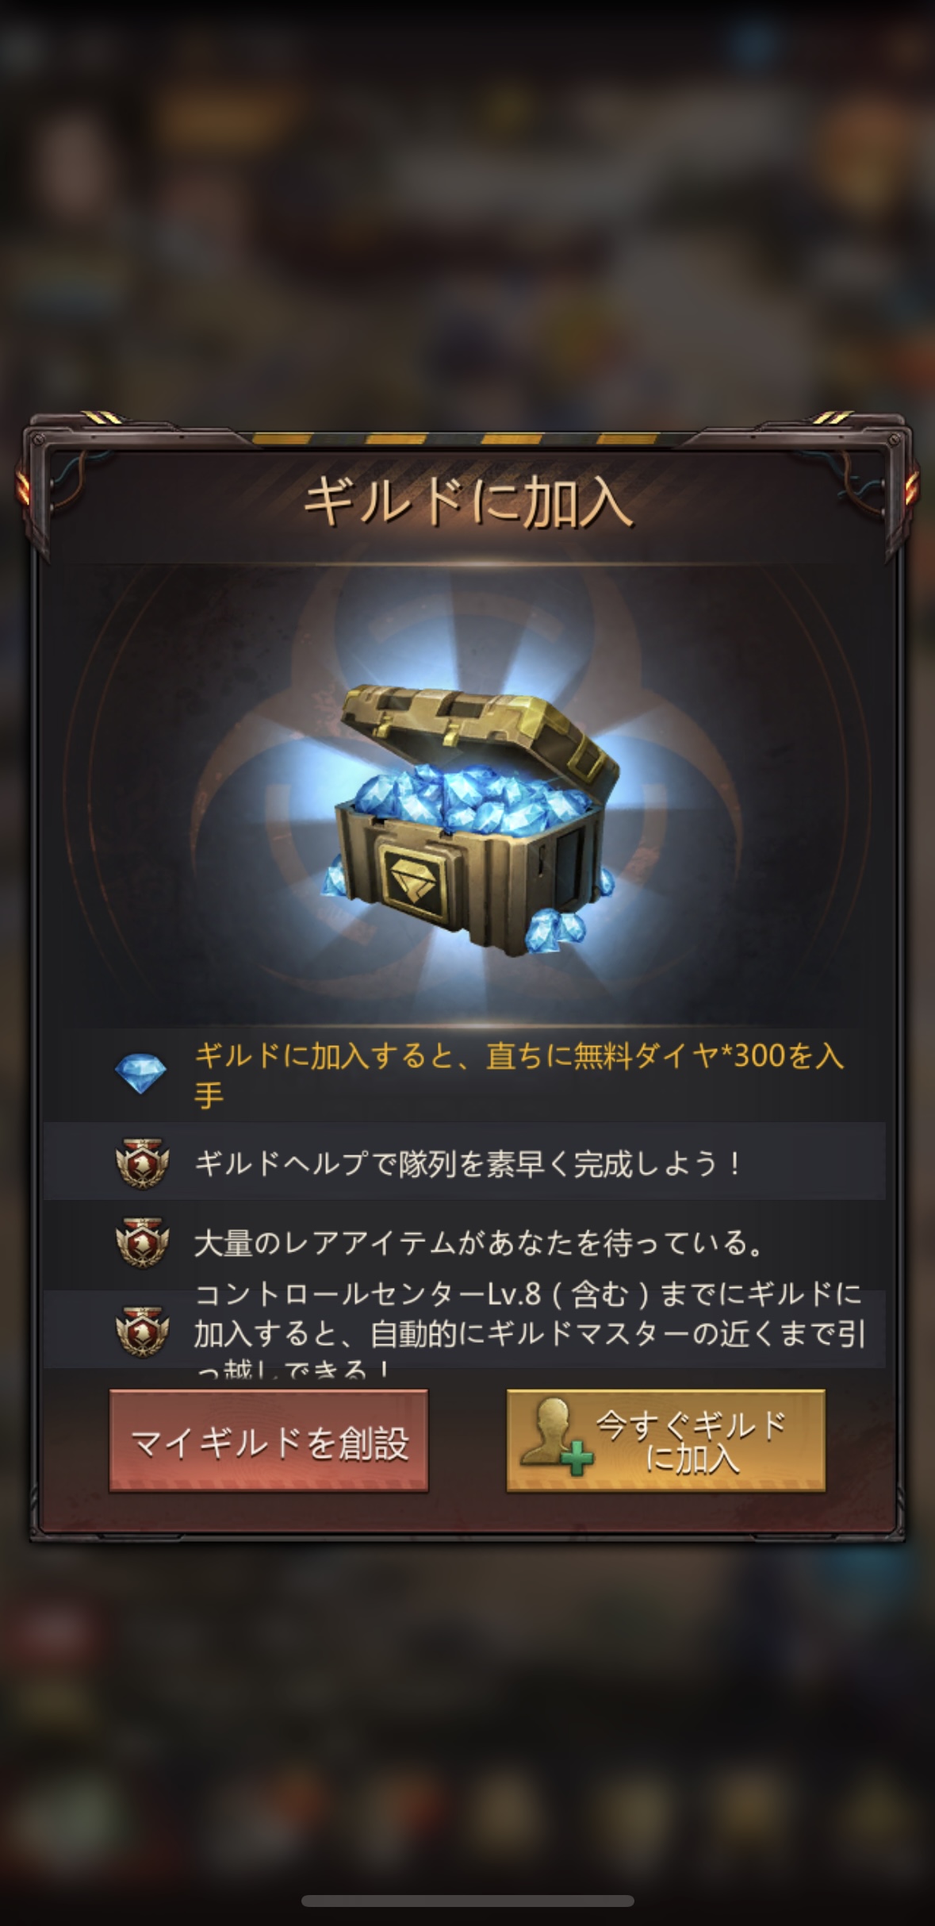Viewport: 935px width, 1926px height.
Task: Click the 今すぐギルドに加入 button
Action: point(666,1441)
